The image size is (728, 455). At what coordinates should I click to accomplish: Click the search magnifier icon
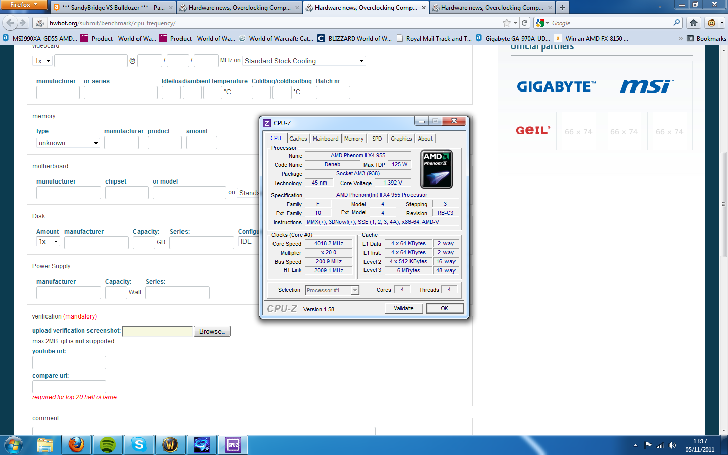coord(677,23)
